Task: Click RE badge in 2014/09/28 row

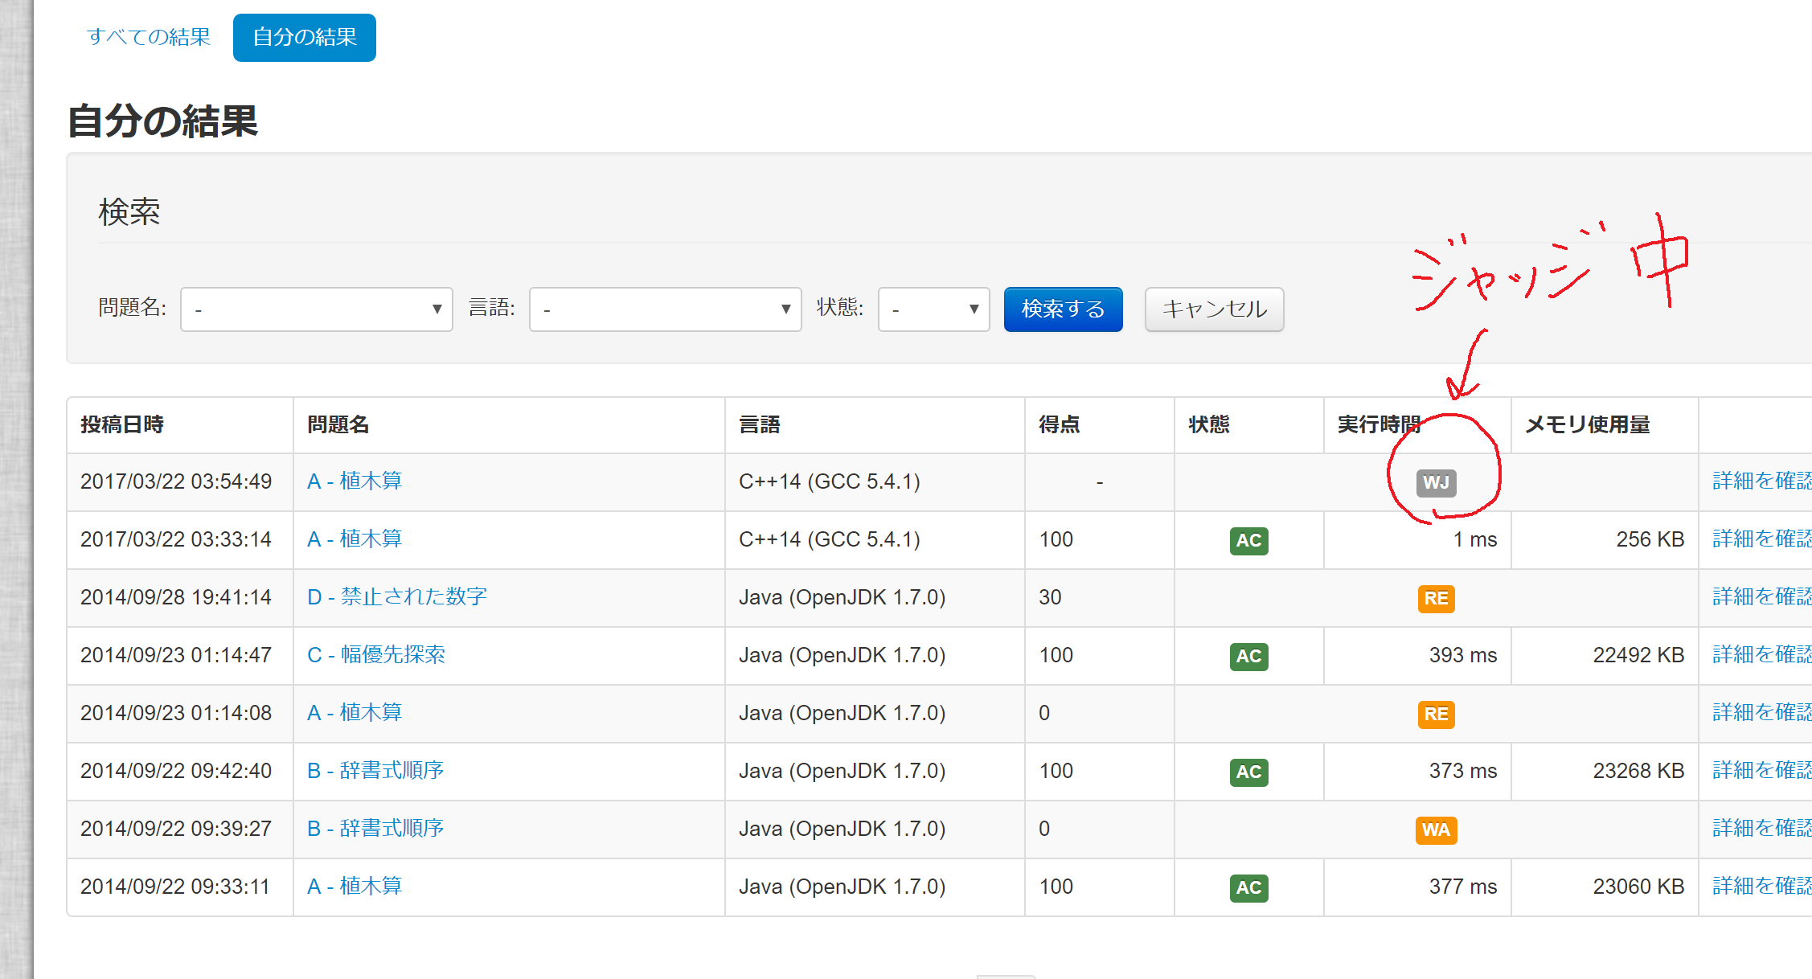Action: coord(1437,598)
